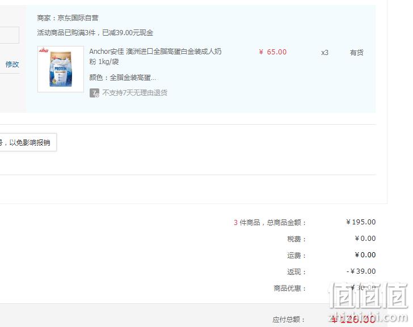Click the quantity x3 label
413x327 pixels.
[324, 53]
